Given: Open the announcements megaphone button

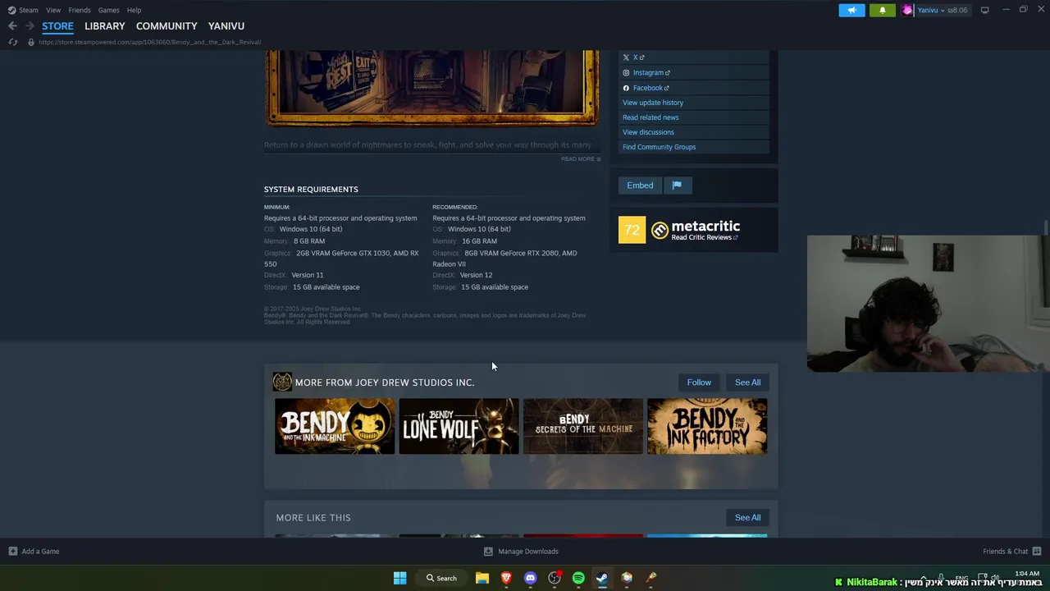Looking at the screenshot, I should point(851,10).
